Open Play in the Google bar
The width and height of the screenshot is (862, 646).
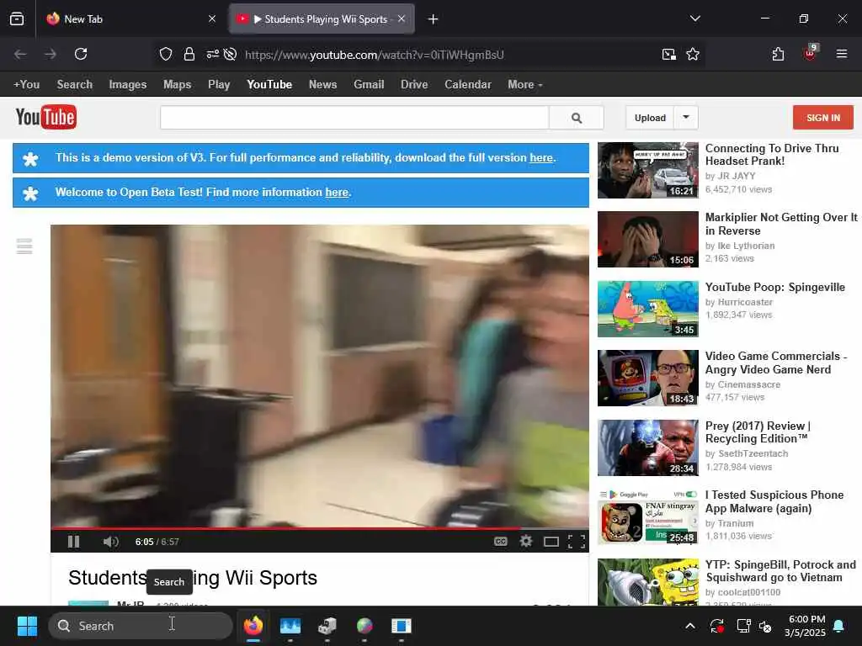[219, 85]
